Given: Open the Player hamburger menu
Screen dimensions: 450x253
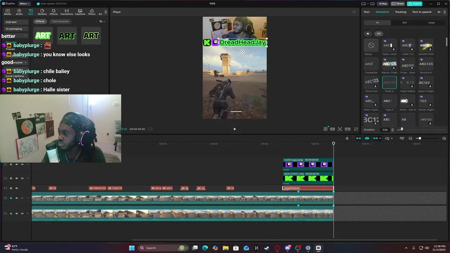Looking at the screenshot, I should point(354,12).
